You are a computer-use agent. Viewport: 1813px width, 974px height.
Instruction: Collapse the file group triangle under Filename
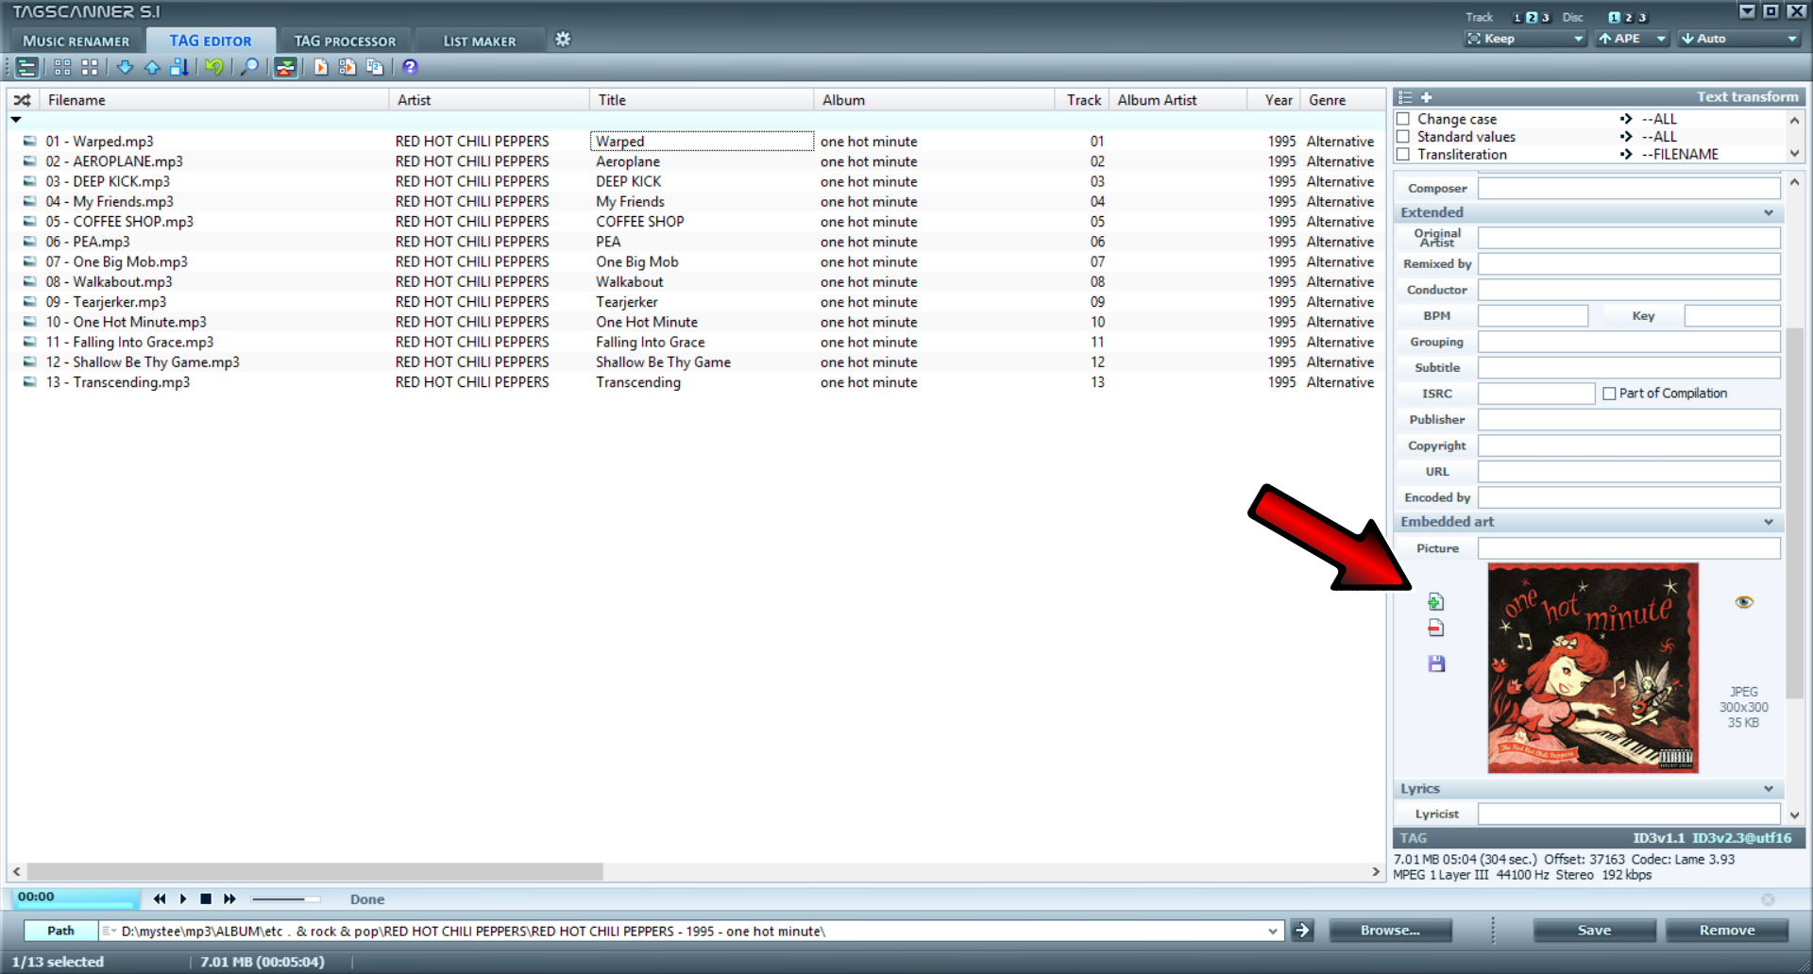tap(16, 120)
